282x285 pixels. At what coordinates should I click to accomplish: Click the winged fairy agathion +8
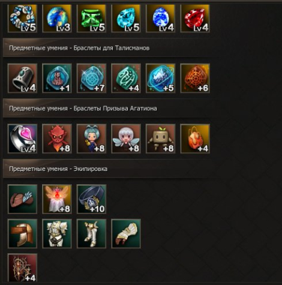pyautogui.click(x=126, y=139)
